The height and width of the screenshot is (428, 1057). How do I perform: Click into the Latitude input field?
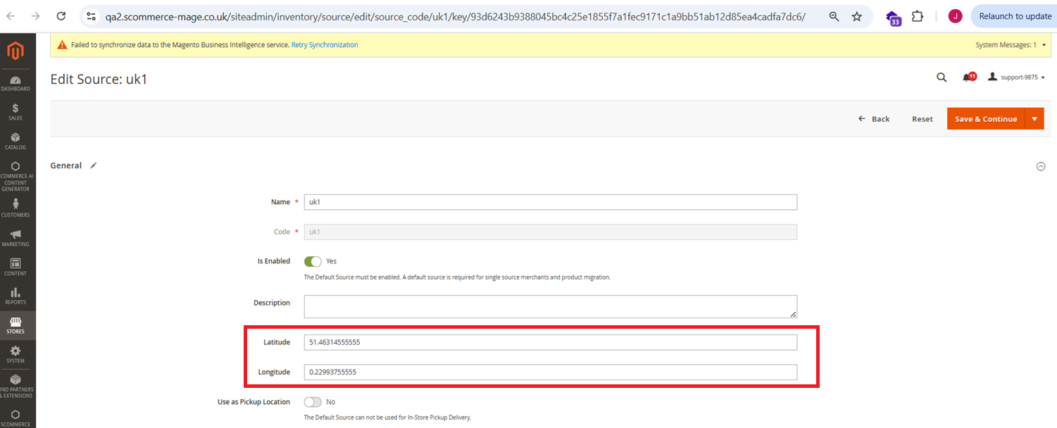point(550,343)
